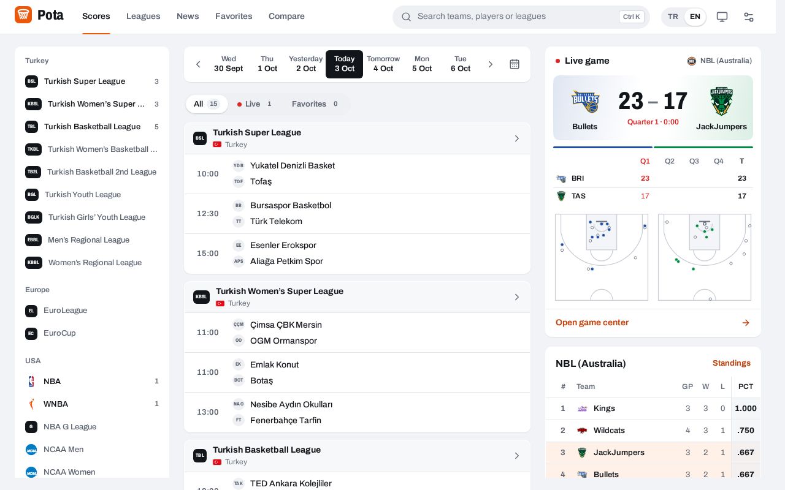The height and width of the screenshot is (490, 785).
Task: Switch language to TR
Action: [x=673, y=17]
